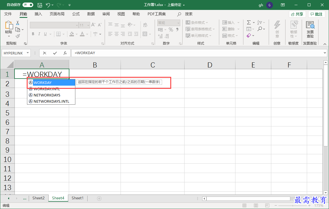Viewport: 329px width, 209px height.
Task: Click the Percent Style icon
Action: tap(171, 30)
